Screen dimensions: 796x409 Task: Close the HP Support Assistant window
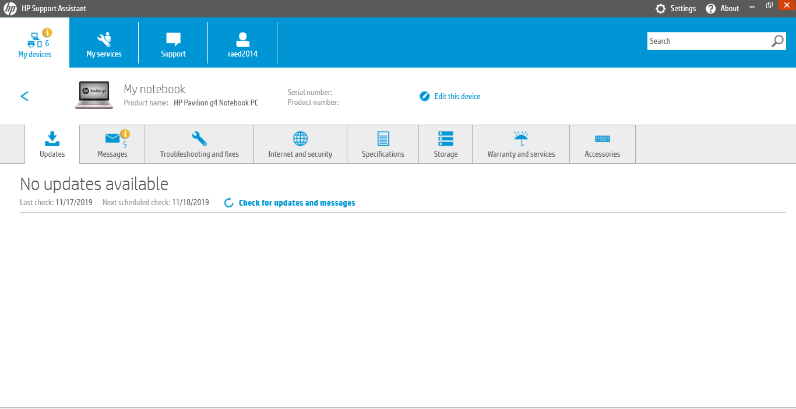click(786, 5)
